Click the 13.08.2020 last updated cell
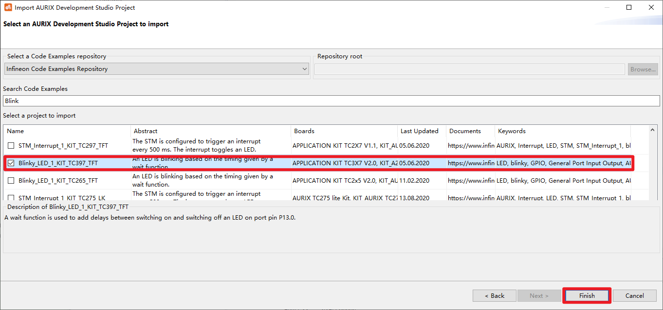The image size is (663, 310). (x=414, y=198)
